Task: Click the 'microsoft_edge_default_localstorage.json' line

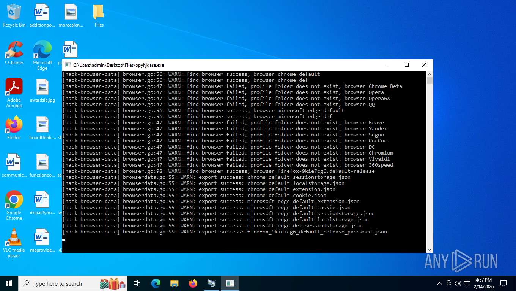Action: [x=216, y=219]
